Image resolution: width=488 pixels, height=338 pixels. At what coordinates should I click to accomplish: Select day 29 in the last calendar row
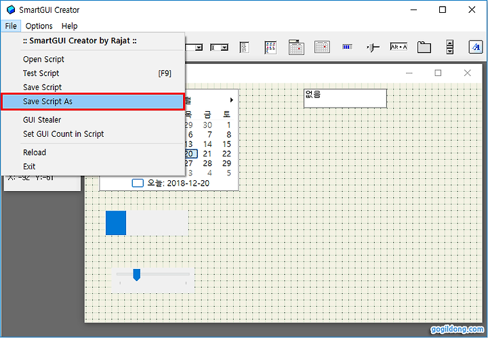tap(226, 163)
